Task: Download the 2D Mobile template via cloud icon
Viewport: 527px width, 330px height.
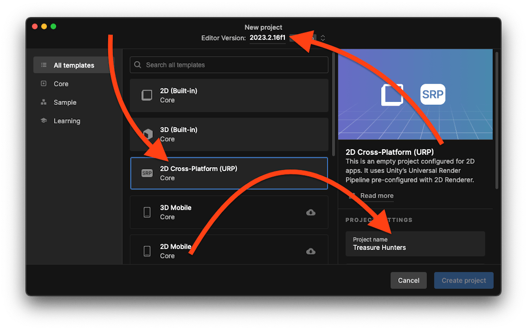Action: (x=310, y=251)
